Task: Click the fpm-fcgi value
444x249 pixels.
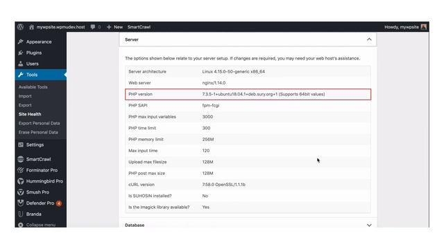Action: [x=211, y=105]
